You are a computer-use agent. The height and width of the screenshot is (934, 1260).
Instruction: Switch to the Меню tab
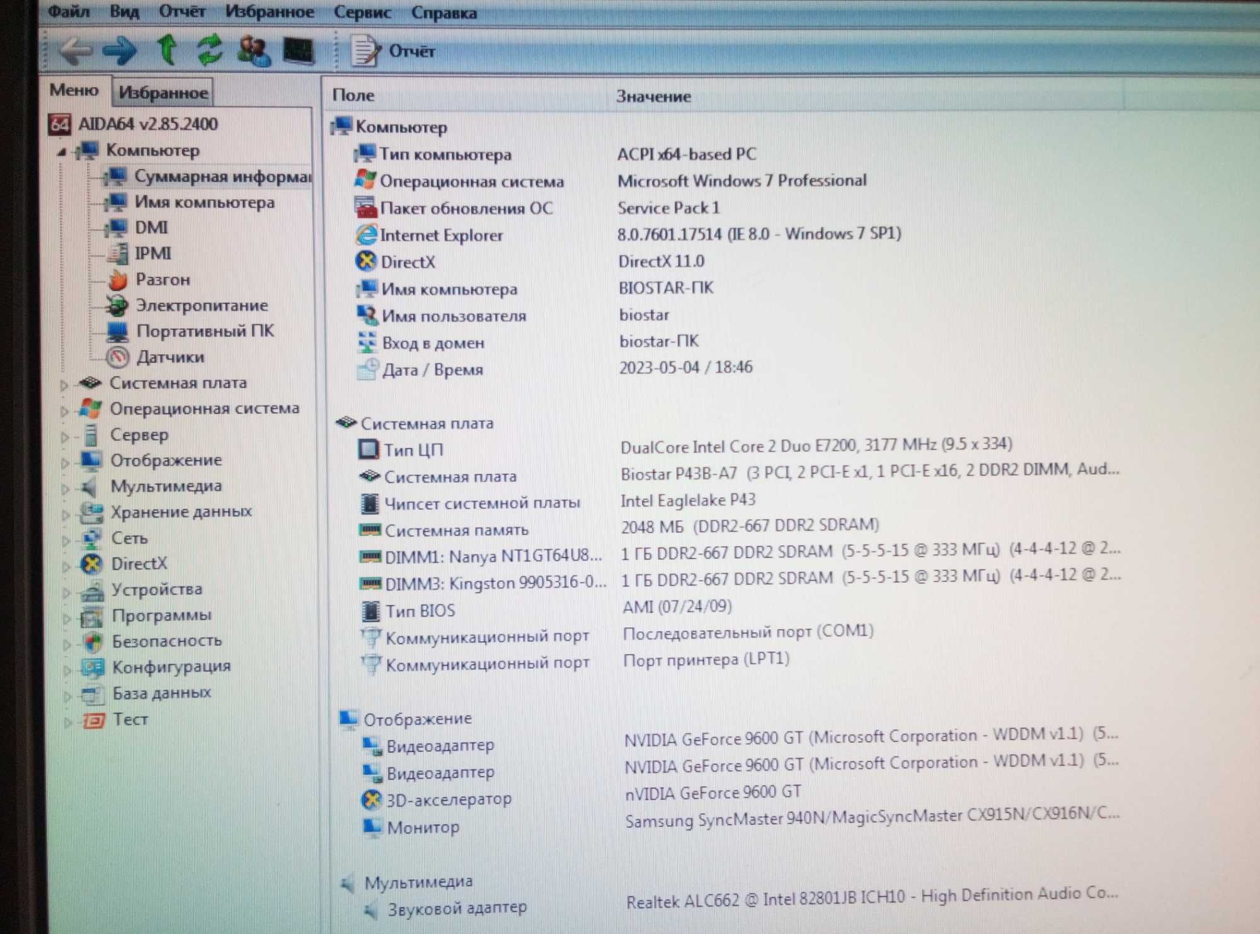click(x=74, y=90)
